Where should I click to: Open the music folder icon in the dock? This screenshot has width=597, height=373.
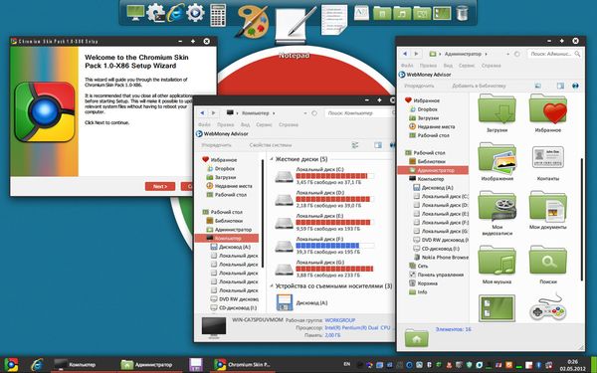click(x=402, y=13)
